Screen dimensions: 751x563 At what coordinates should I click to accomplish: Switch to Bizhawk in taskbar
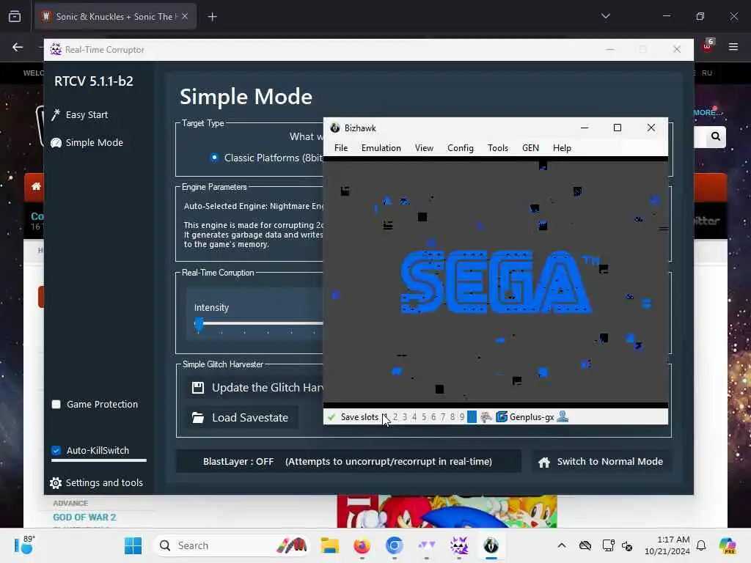coord(491,545)
